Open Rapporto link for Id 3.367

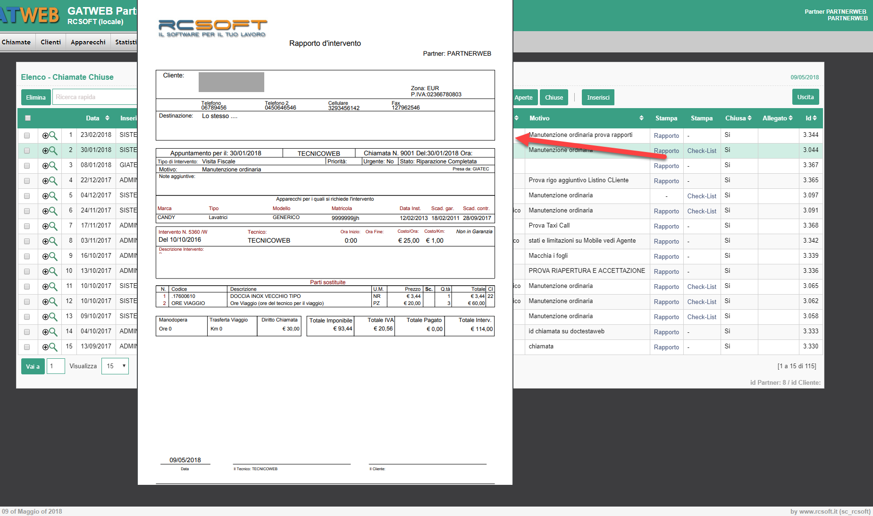(x=666, y=166)
